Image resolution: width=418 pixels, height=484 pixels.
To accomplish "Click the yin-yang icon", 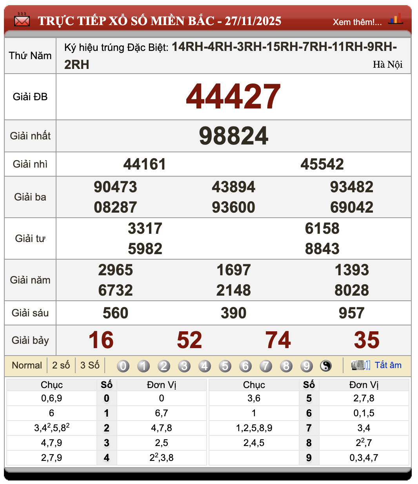I will 326,366.
